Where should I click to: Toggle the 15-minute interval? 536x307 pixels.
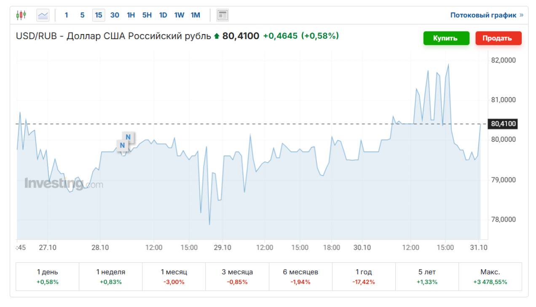(99, 15)
